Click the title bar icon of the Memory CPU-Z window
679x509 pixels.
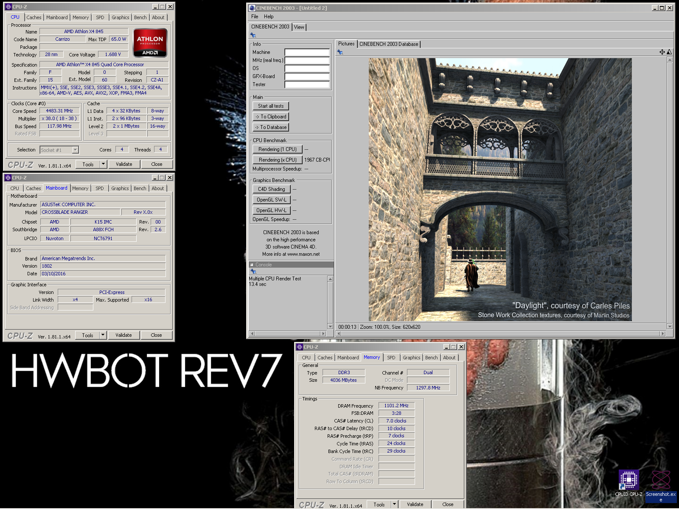click(300, 347)
